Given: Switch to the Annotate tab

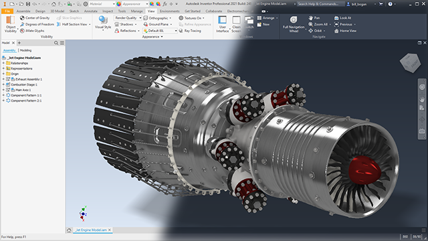Looking at the screenshot, I should pos(91,11).
